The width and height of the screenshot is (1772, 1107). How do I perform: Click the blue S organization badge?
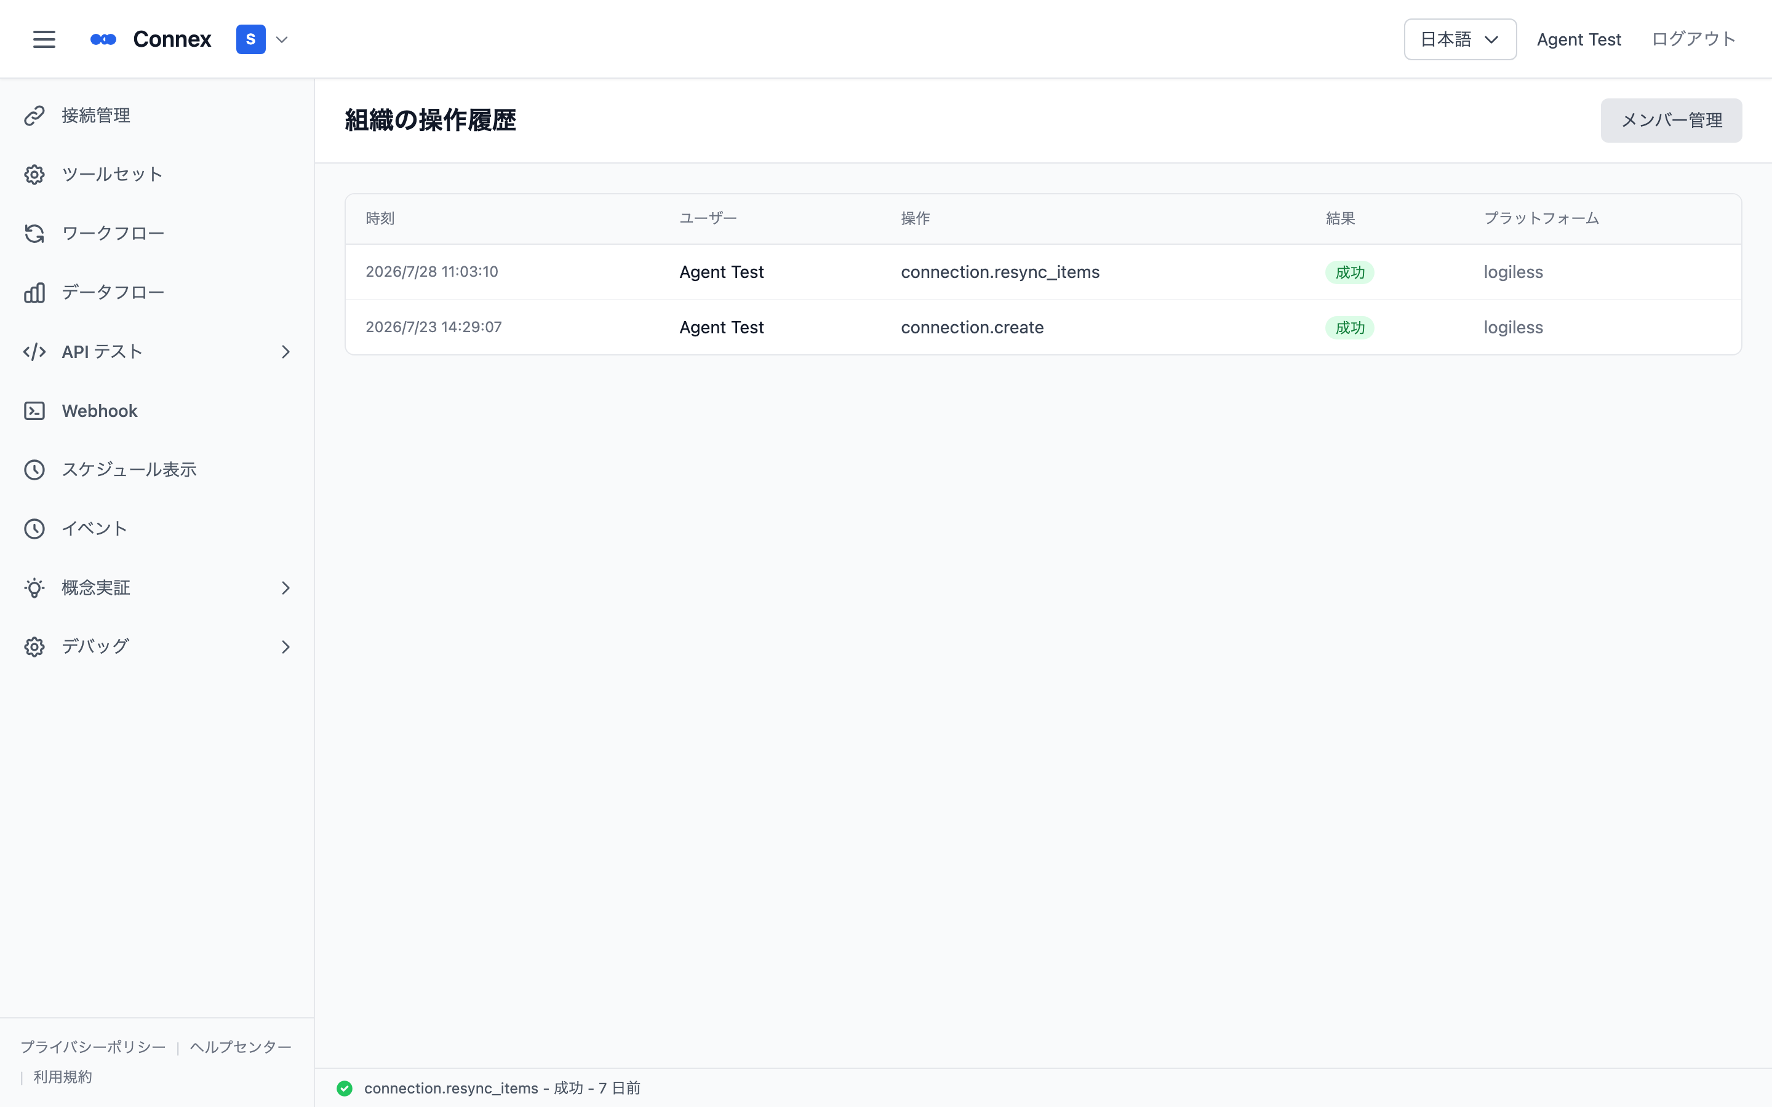click(x=250, y=39)
